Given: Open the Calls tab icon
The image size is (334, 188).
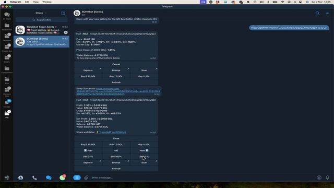Looking at the screenshot, I should point(34,178).
